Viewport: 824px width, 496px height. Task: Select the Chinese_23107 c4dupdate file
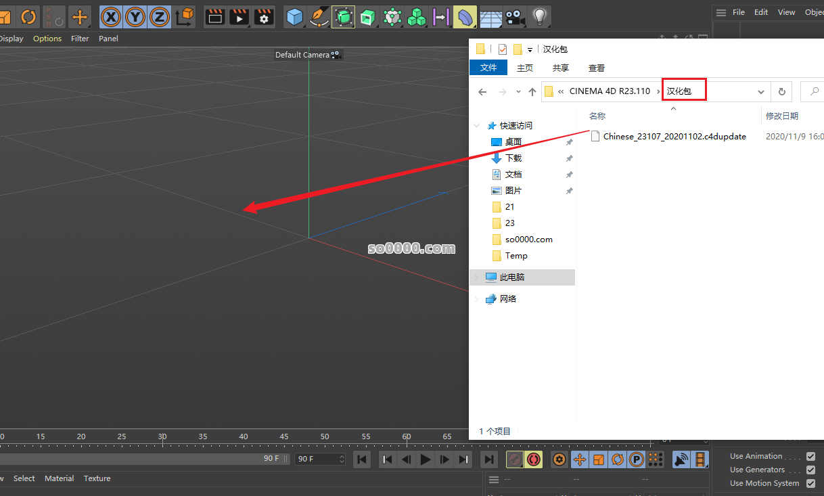674,136
